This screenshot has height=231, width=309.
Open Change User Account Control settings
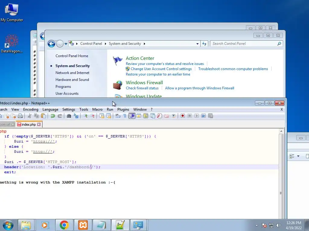pyautogui.click(x=161, y=69)
